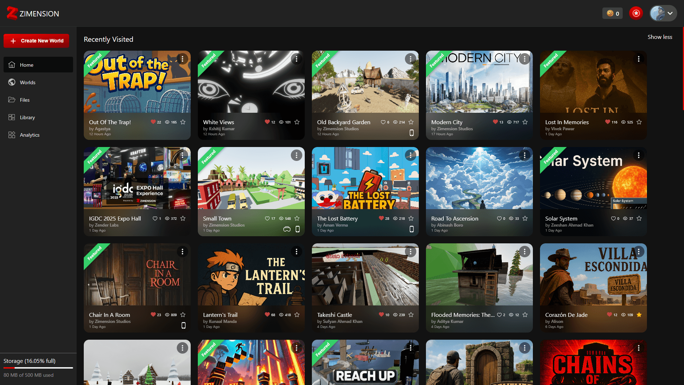Viewport: 684px width, 385px height.
Task: Like Road To Ascension heart icon
Action: pos(499,218)
